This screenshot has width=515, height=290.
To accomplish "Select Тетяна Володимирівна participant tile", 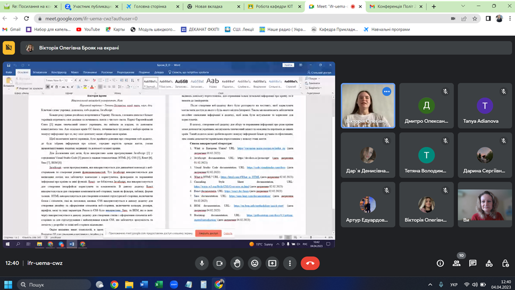I will click(x=426, y=155).
